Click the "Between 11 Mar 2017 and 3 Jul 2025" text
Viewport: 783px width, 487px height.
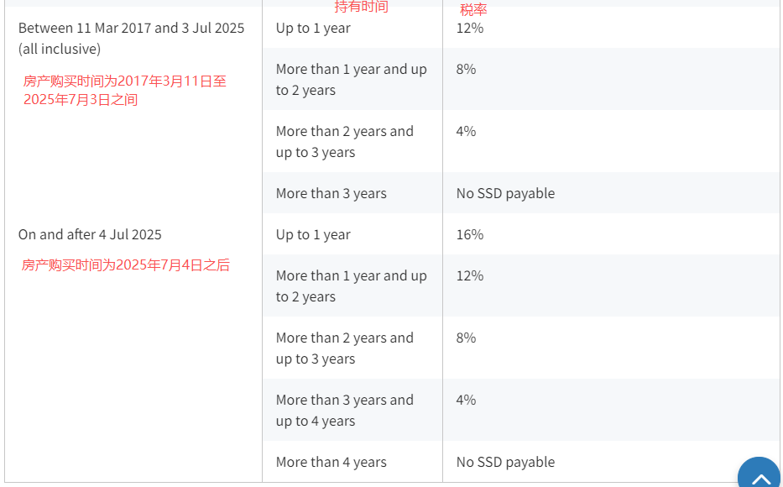pyautogui.click(x=131, y=28)
